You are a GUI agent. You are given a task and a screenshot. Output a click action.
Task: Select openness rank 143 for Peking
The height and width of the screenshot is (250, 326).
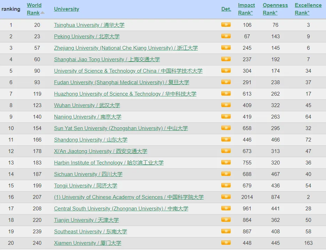[x=275, y=37]
